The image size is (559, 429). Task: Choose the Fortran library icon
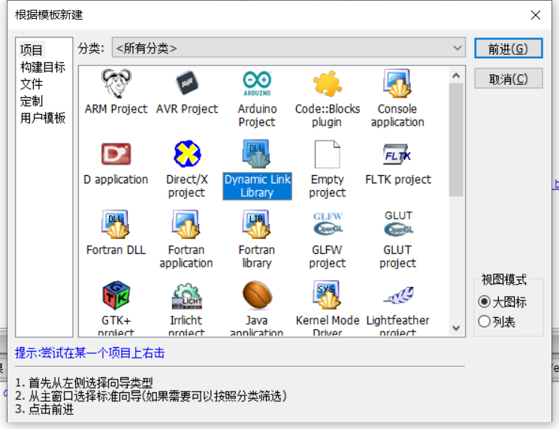click(257, 225)
